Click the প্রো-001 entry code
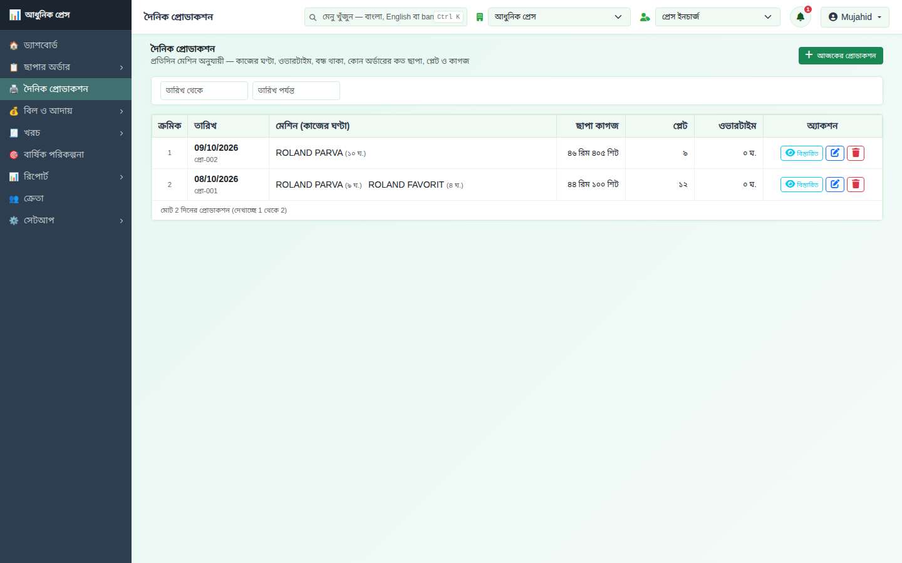Screen dimensions: 902x563 [x=206, y=191]
